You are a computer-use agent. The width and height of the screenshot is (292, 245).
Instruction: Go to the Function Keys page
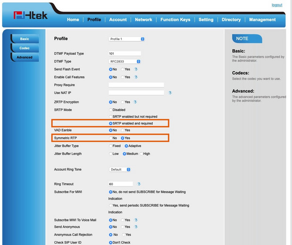[175, 20]
